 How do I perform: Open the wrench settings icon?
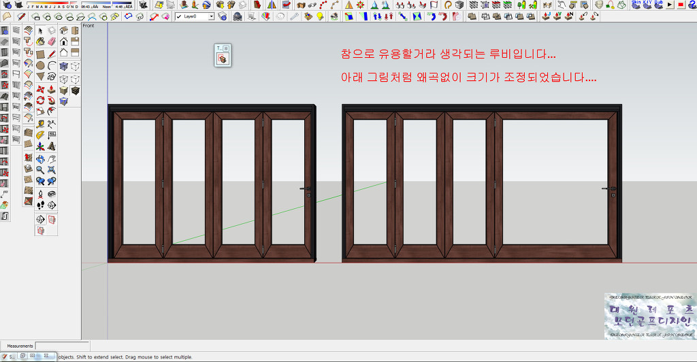coord(294,16)
